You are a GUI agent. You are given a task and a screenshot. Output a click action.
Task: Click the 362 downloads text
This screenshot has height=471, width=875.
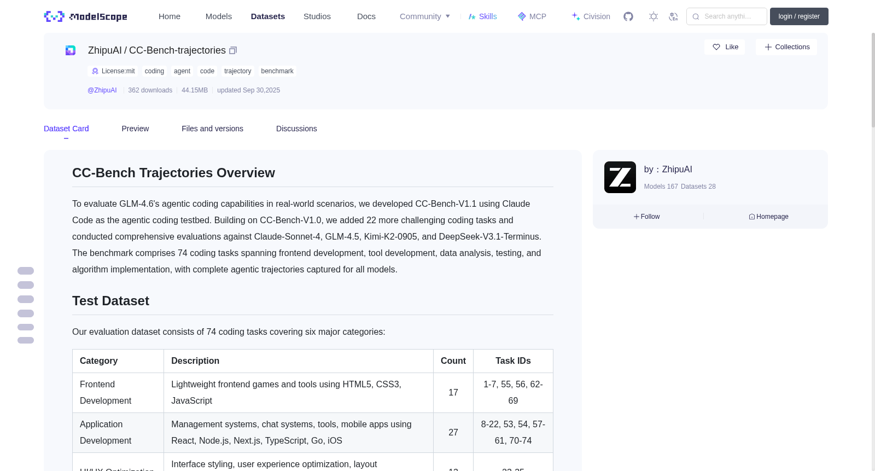[150, 90]
